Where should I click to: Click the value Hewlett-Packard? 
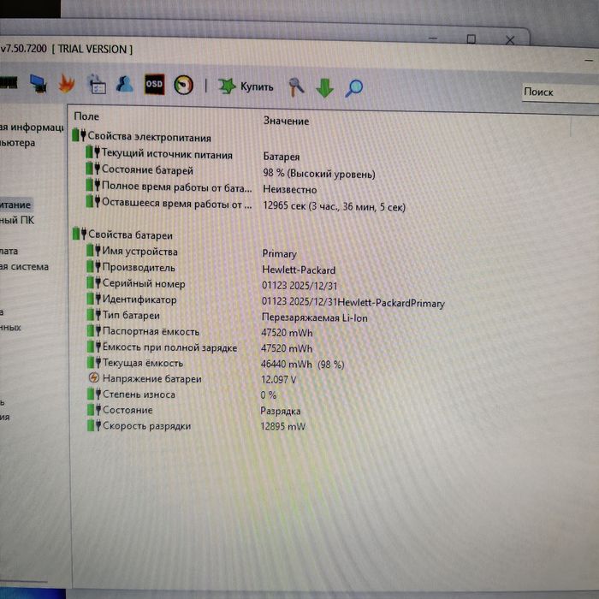click(x=299, y=270)
